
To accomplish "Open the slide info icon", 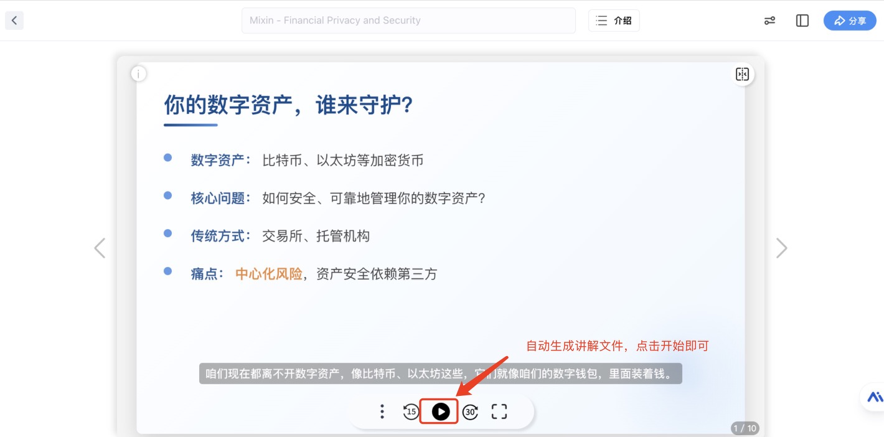I will pos(139,74).
